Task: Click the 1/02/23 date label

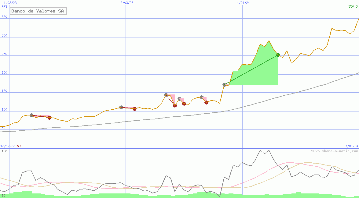Action: 10,3
